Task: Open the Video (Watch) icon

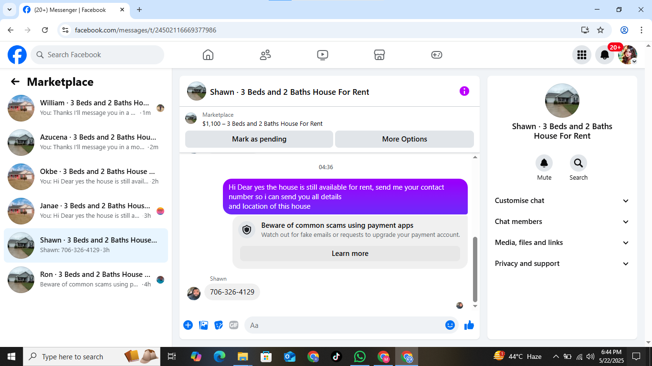Action: pyautogui.click(x=323, y=55)
